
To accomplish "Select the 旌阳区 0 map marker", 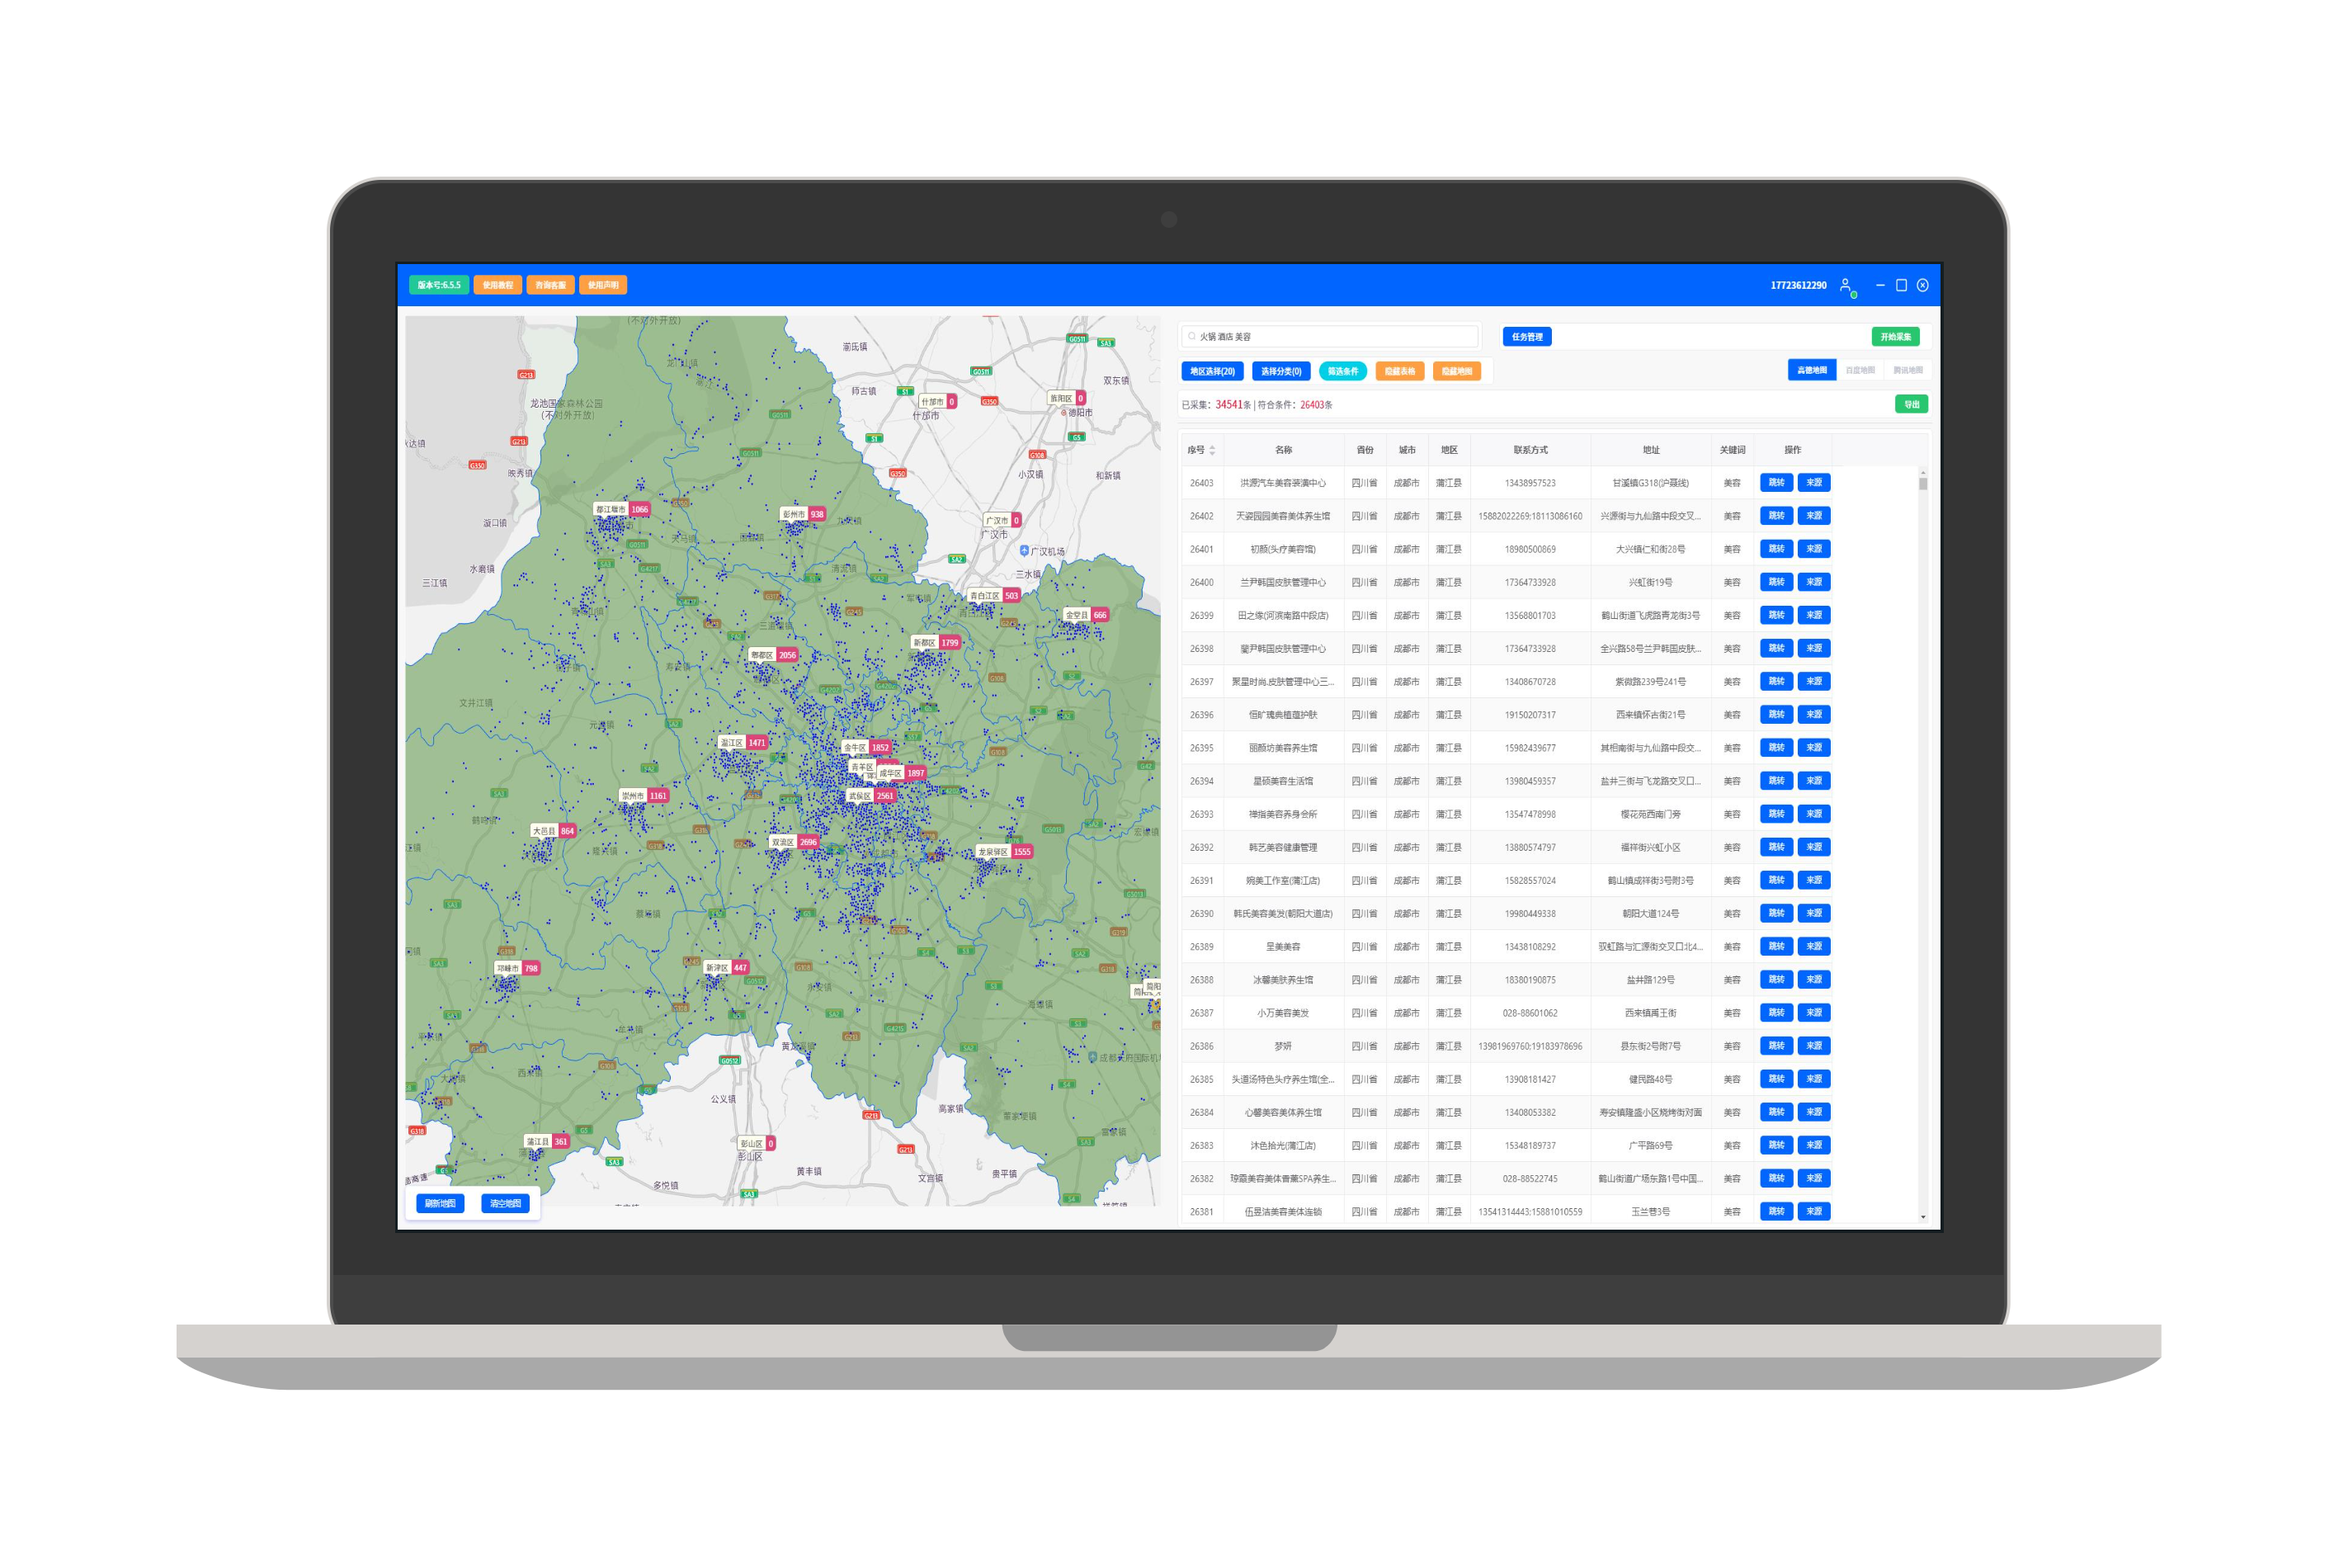I will (x=1067, y=398).
